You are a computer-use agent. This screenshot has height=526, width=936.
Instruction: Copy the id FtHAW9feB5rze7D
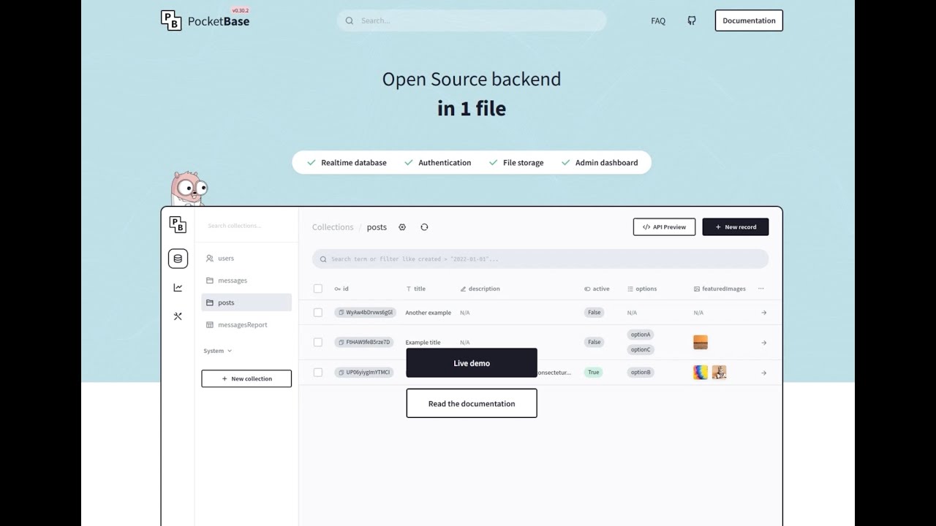click(341, 342)
